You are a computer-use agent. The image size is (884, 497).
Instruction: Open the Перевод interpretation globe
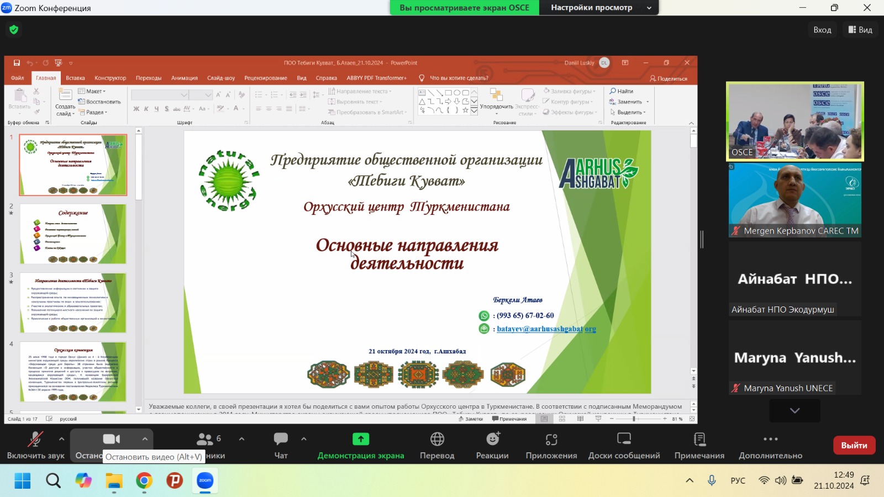point(437,445)
